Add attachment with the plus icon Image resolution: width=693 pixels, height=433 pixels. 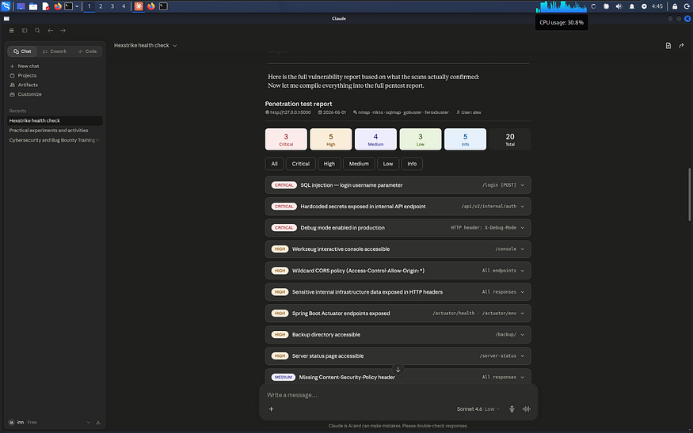coord(272,408)
